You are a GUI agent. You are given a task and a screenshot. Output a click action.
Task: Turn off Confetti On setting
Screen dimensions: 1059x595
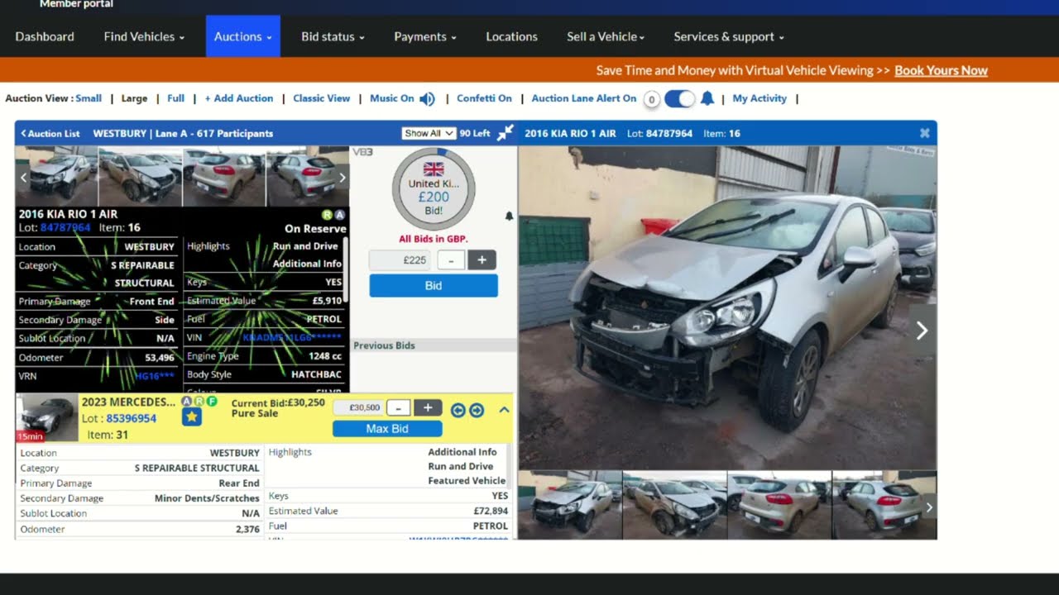[484, 98]
